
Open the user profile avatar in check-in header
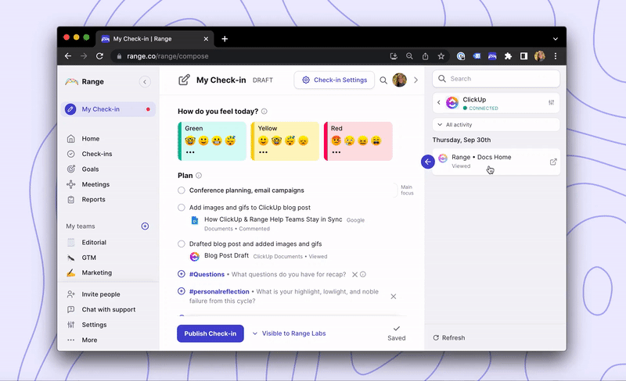(399, 80)
